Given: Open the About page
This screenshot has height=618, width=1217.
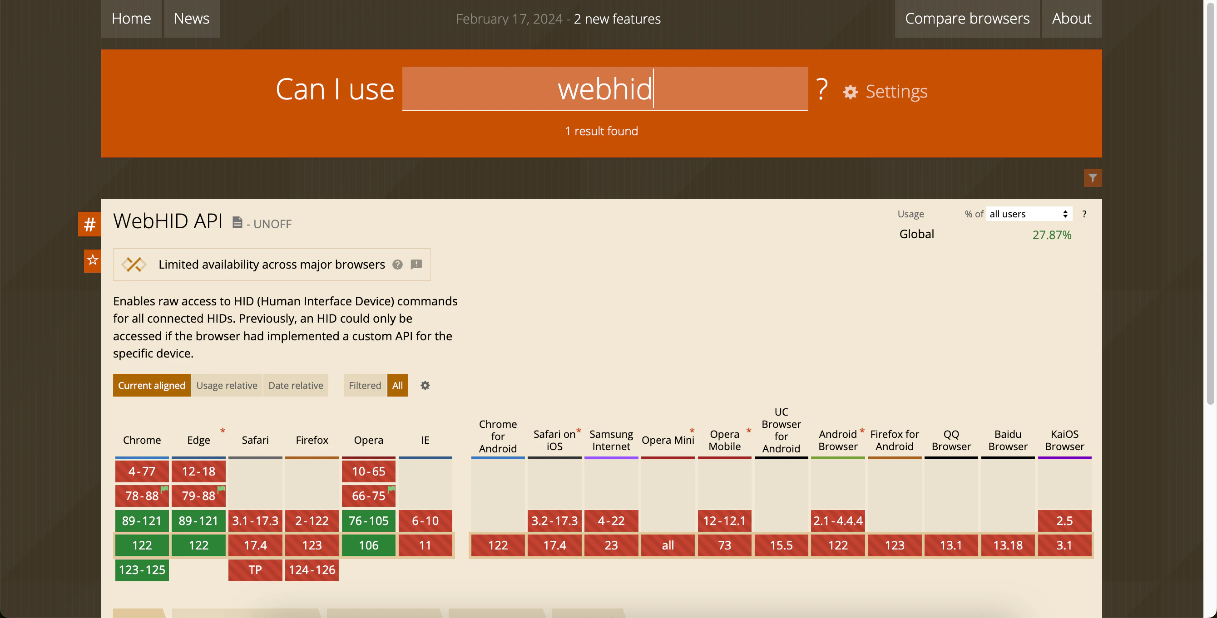Looking at the screenshot, I should [x=1072, y=19].
